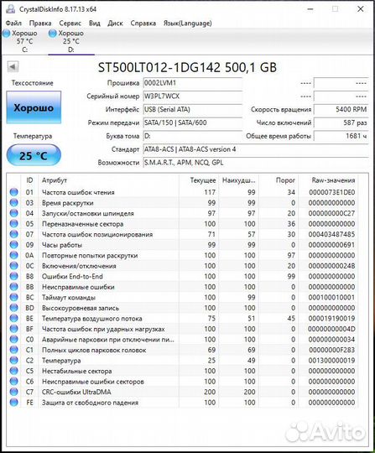The image size is (375, 453).
Task: Click total working time value 1681 ч
Action: (341, 136)
